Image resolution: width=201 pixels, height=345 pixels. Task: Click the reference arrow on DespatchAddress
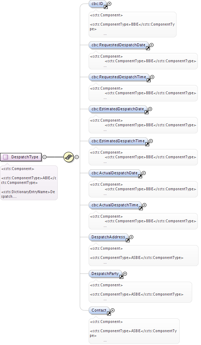(x=128, y=240)
